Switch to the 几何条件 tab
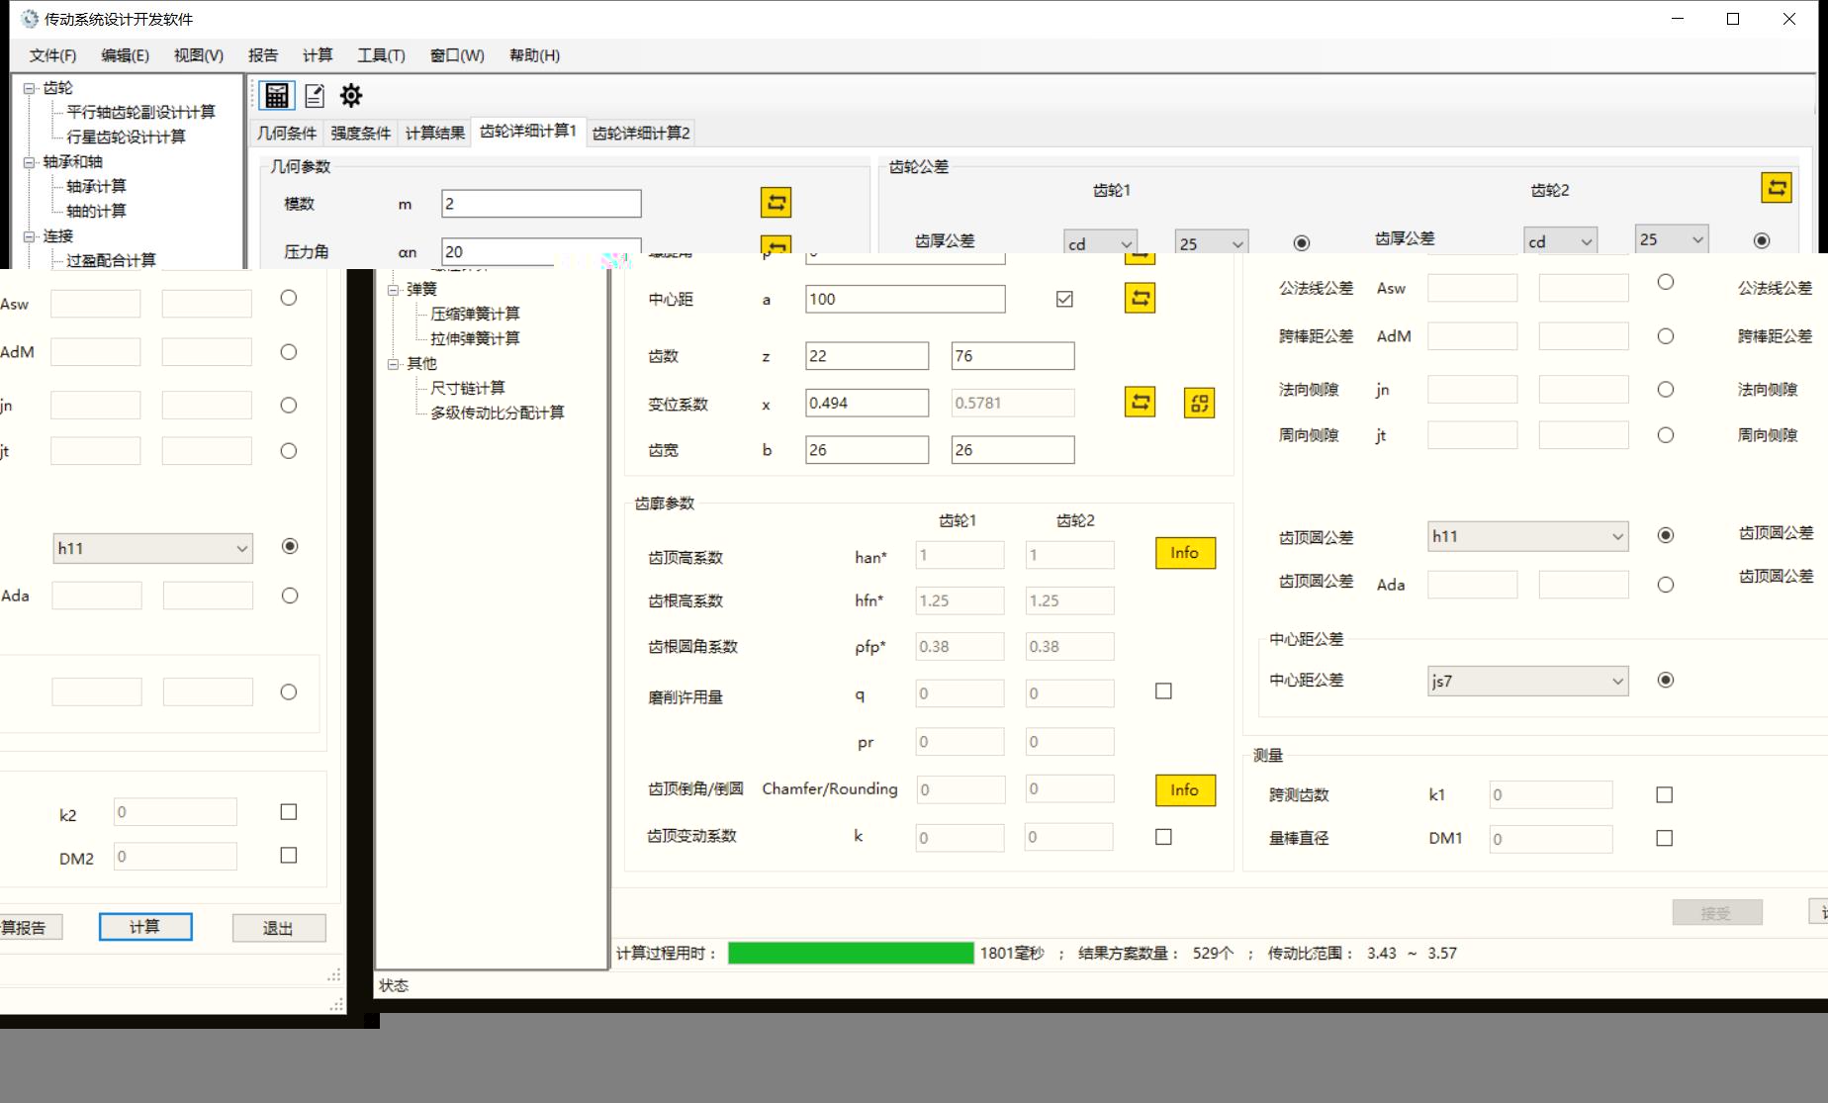Screen dimensions: 1828x1103 [x=287, y=133]
